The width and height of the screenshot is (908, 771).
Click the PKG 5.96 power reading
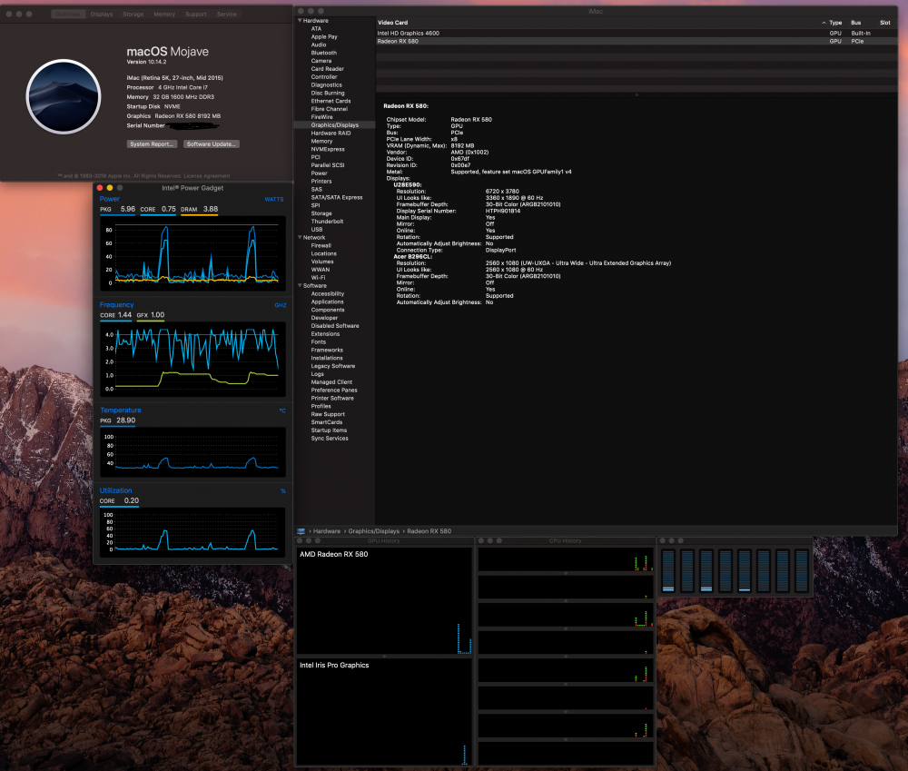click(x=117, y=209)
